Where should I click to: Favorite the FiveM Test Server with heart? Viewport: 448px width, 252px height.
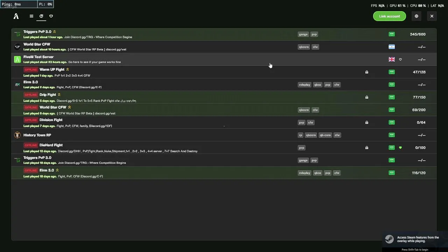400,59
